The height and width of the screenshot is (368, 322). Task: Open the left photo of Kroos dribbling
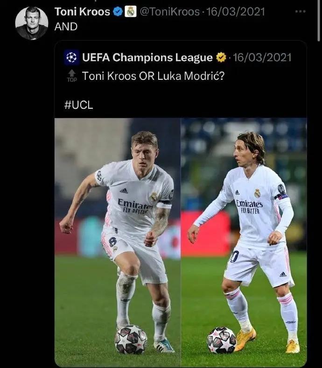118,242
